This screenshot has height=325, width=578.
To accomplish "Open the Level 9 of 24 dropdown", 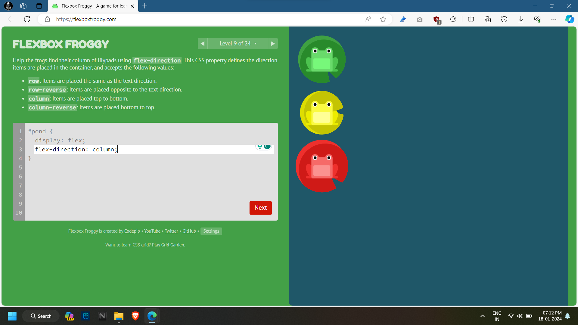I will point(238,44).
